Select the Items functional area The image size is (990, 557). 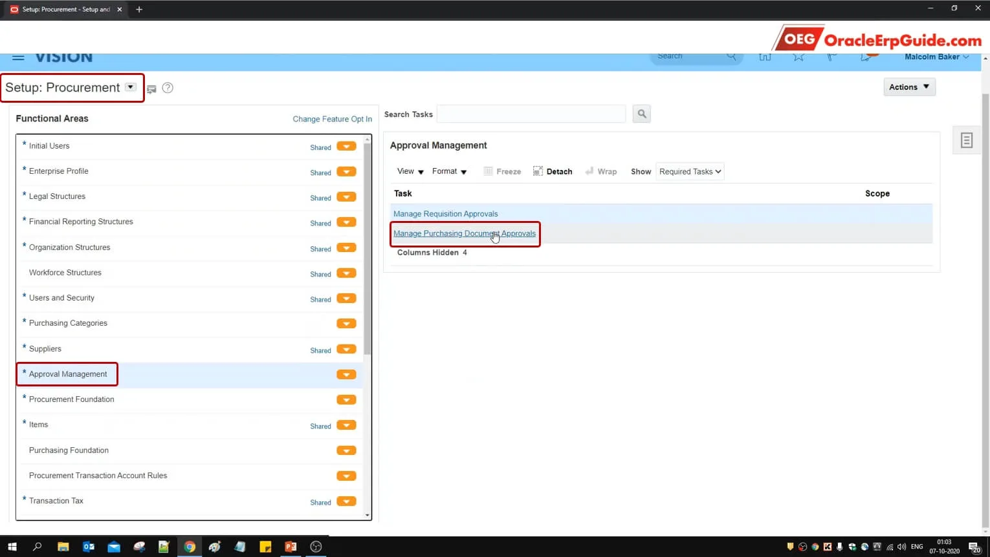tap(38, 425)
